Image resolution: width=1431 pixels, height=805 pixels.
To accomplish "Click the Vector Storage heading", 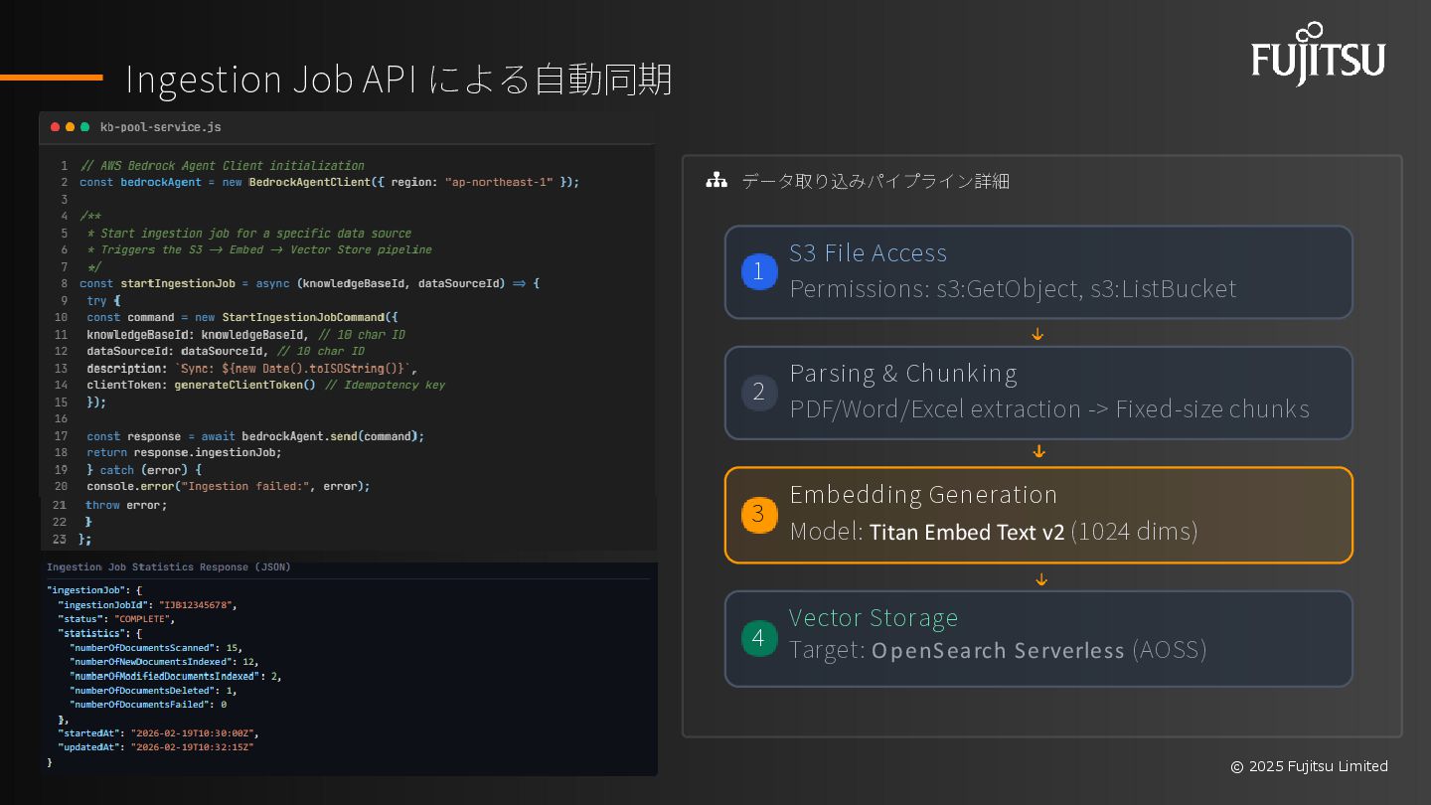I will 874,618.
